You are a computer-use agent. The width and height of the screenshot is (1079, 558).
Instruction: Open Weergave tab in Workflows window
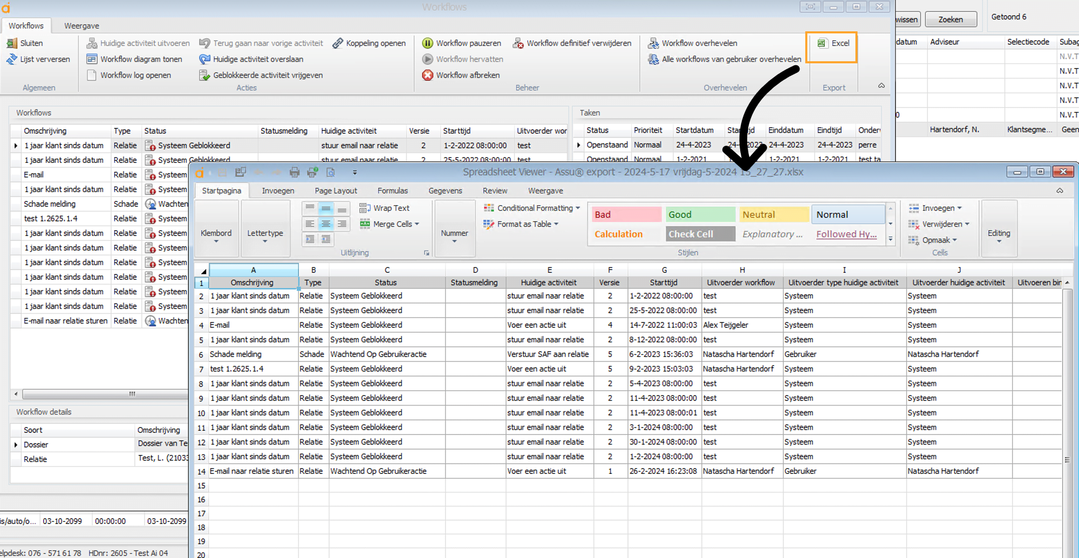pos(81,26)
